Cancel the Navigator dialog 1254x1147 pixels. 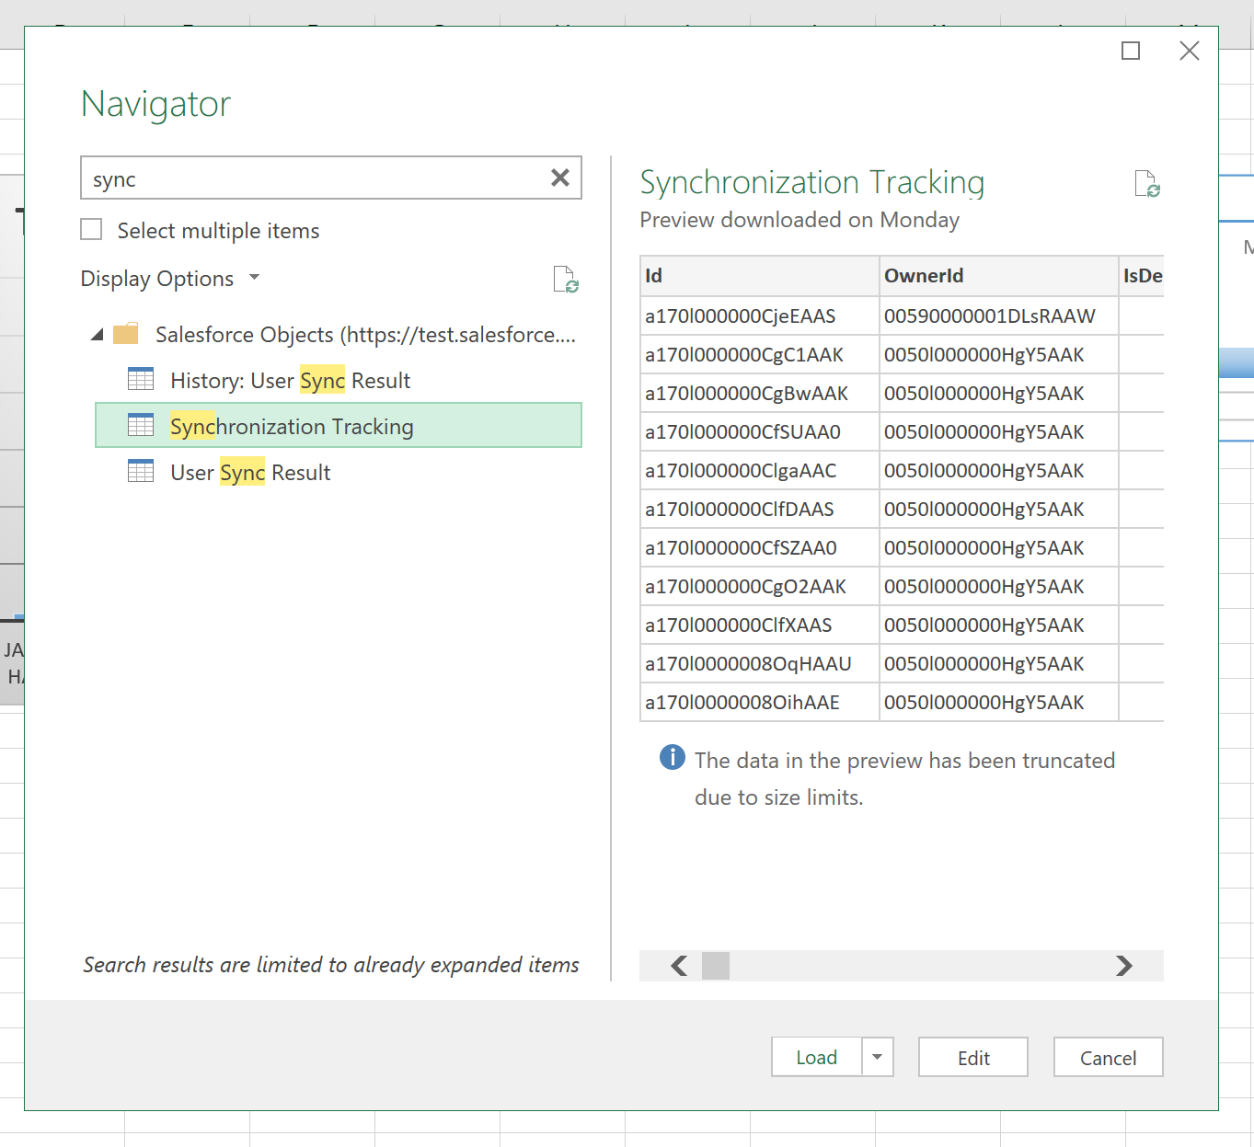tap(1109, 1057)
